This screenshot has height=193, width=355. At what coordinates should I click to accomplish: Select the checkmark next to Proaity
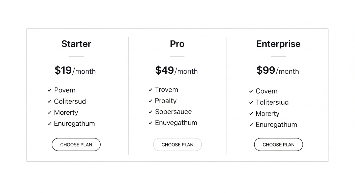click(150, 101)
